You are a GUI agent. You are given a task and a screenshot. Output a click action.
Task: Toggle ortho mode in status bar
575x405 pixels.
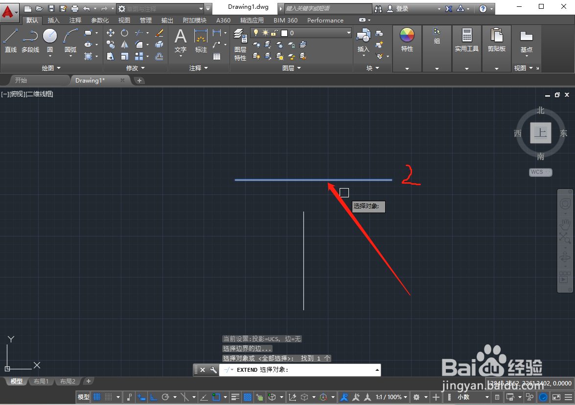pyautogui.click(x=154, y=397)
